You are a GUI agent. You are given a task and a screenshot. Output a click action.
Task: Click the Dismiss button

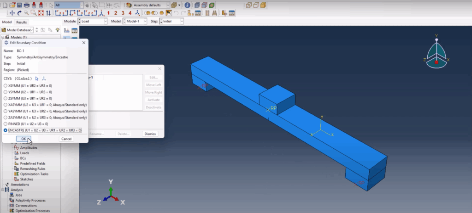click(150, 134)
